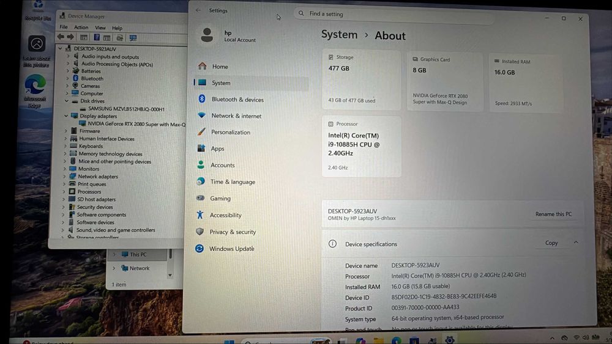Expand the Cameras node
The image size is (612, 344).
[x=67, y=86]
